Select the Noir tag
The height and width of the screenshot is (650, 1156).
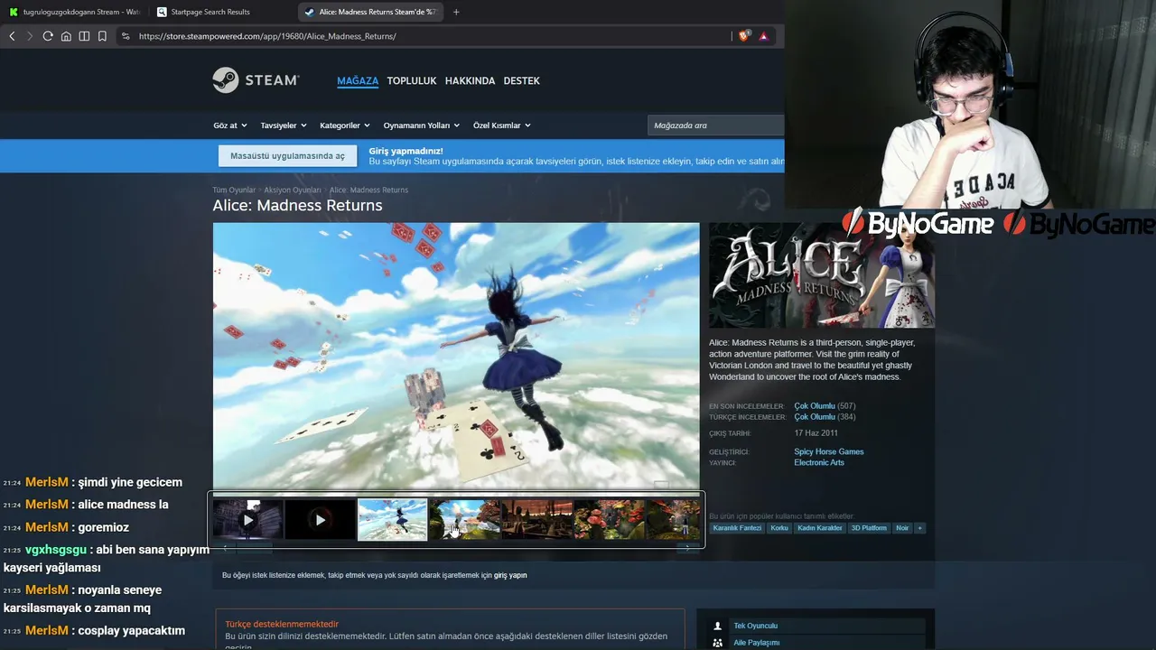point(902,528)
